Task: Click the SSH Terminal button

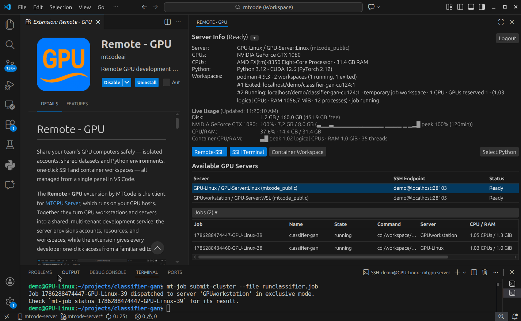Action: pyautogui.click(x=248, y=152)
